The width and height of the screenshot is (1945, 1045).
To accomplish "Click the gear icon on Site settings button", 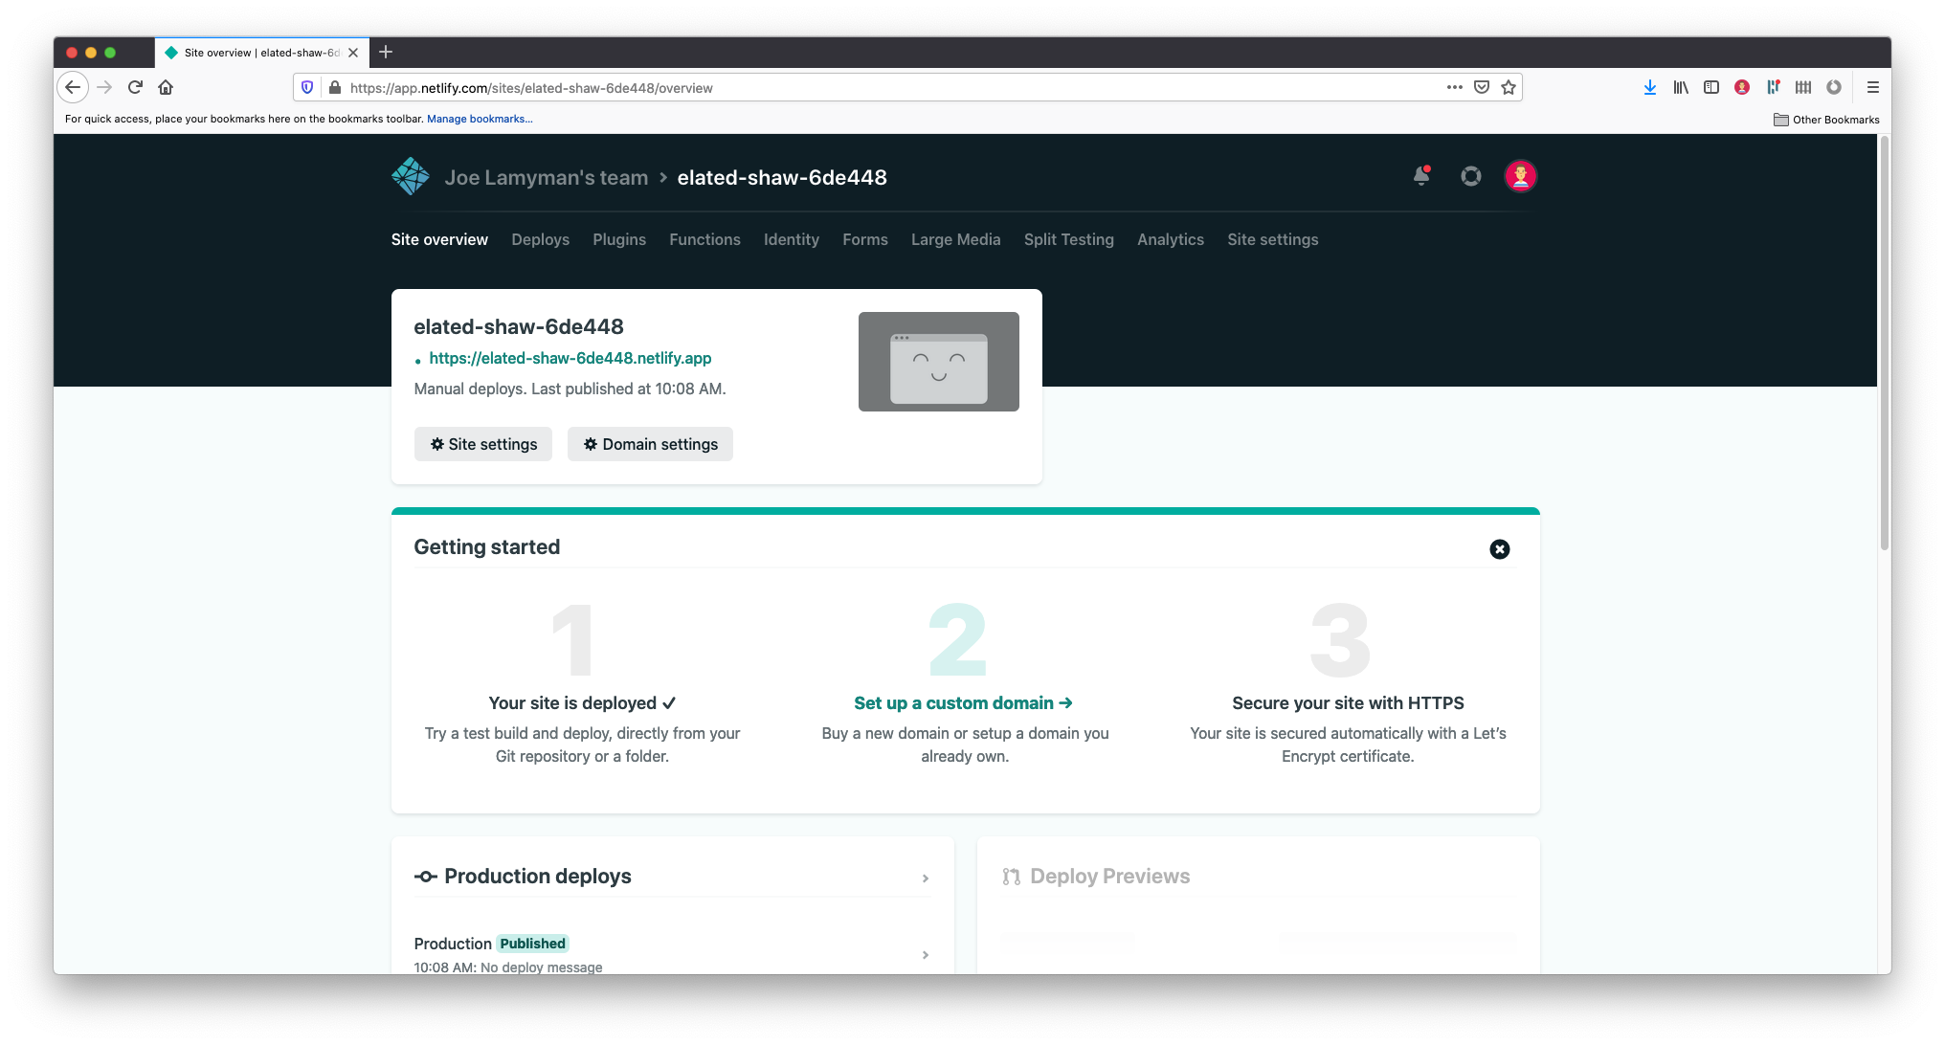I will click(x=436, y=444).
